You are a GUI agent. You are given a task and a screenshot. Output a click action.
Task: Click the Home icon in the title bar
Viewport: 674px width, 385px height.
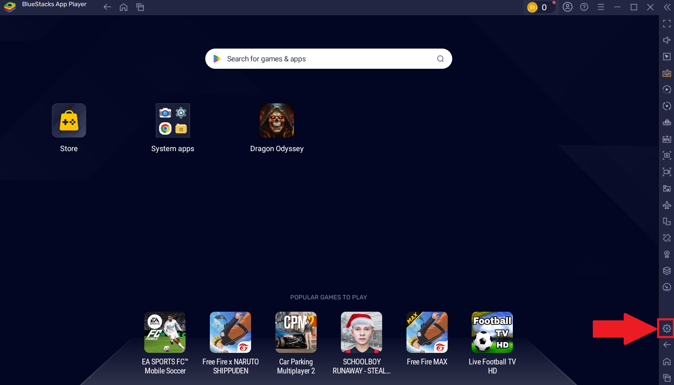(124, 7)
